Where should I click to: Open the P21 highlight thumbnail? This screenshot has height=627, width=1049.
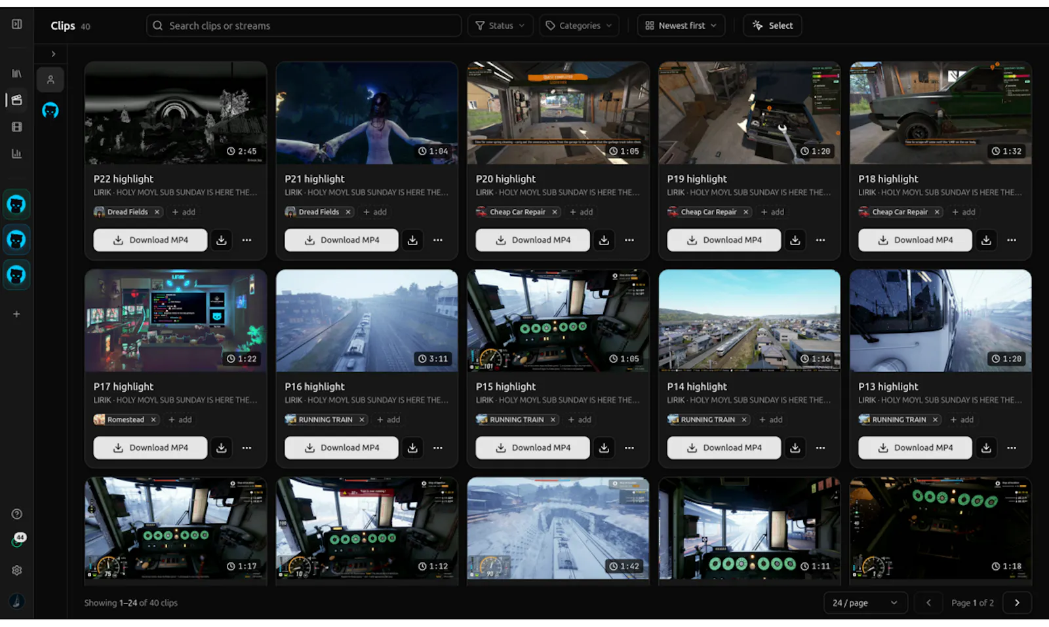367,113
